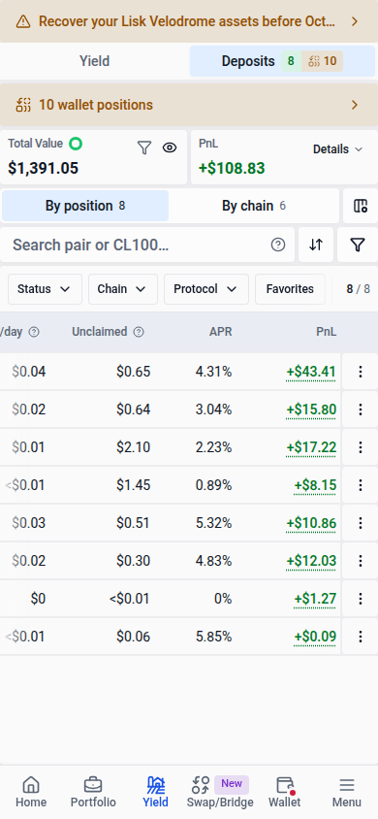Viewport: 378px width, 819px height.
Task: Select the Deposits tab
Action: [282, 61]
